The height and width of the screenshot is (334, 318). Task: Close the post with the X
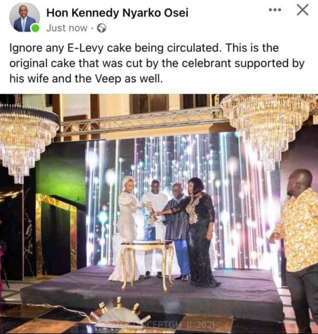point(303,10)
